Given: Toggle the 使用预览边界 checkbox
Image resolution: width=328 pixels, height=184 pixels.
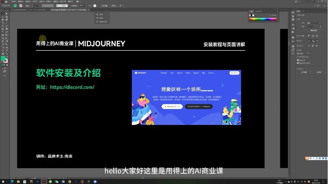Looking at the screenshot, I should coord(298,57).
